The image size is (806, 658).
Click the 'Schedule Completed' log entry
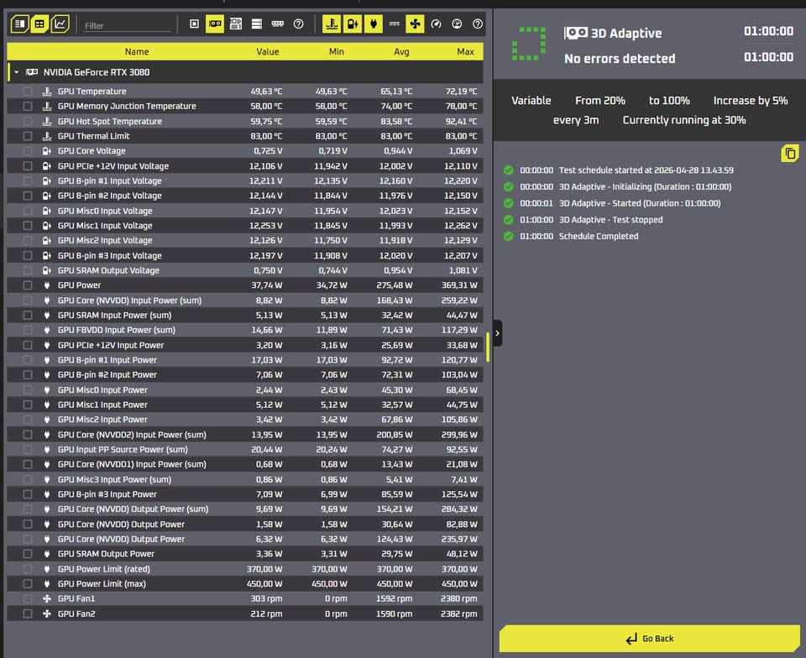[x=599, y=237]
